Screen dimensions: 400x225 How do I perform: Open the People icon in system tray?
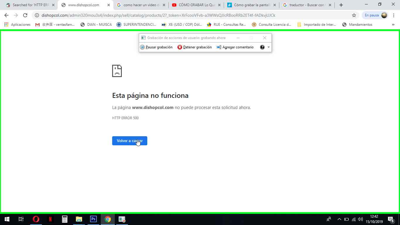[x=329, y=219]
